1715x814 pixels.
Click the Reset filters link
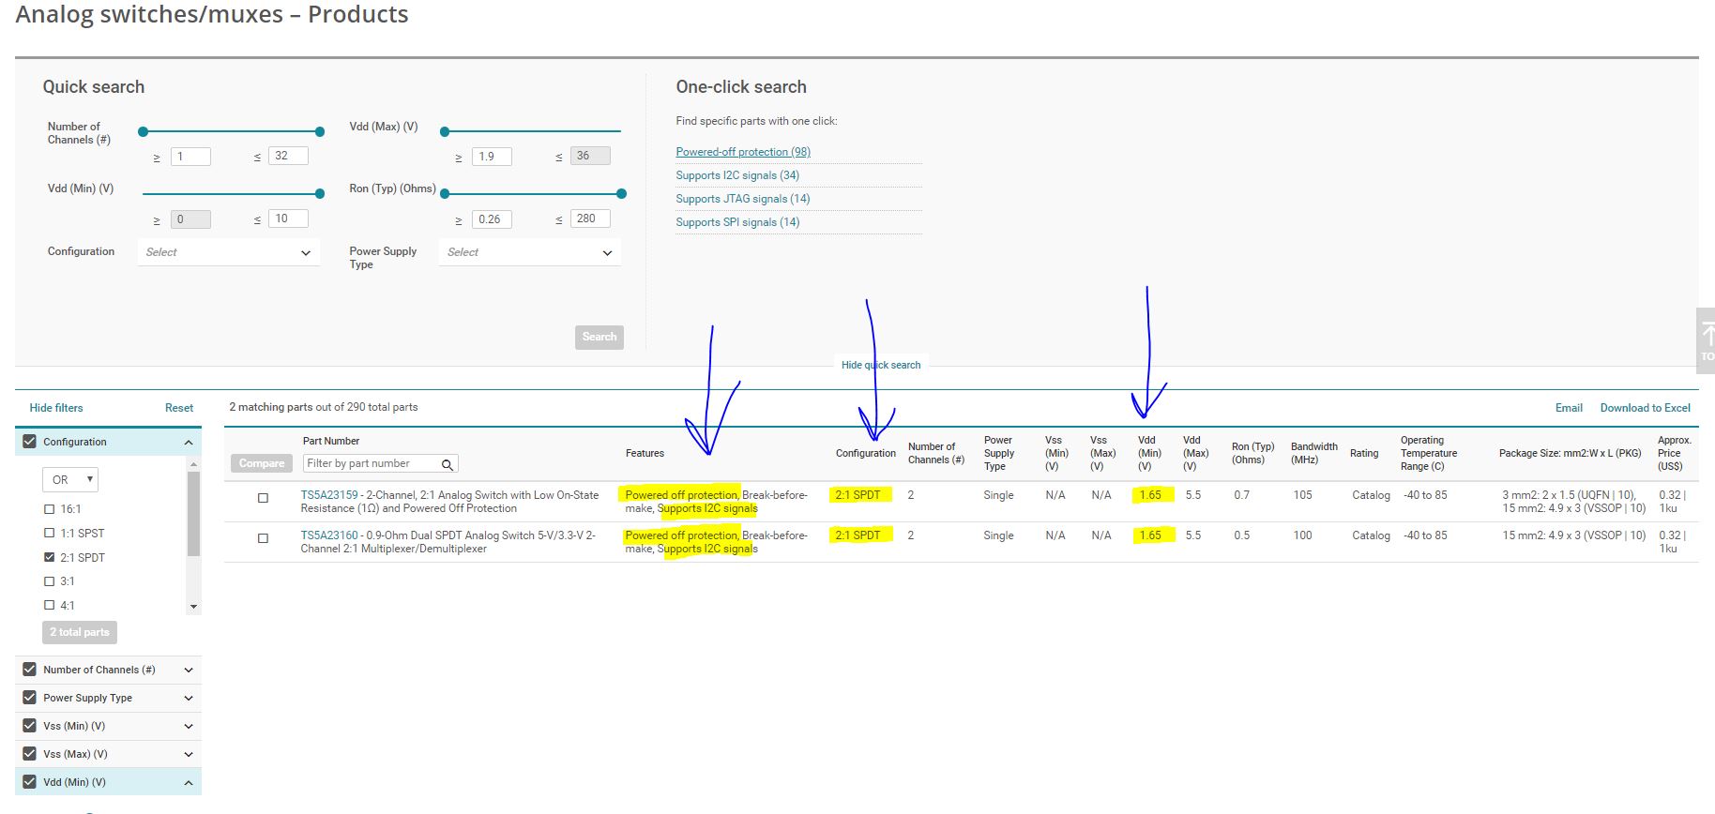point(179,408)
